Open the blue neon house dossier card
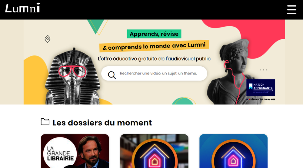The width and height of the screenshot is (303, 168). pyautogui.click(x=233, y=151)
